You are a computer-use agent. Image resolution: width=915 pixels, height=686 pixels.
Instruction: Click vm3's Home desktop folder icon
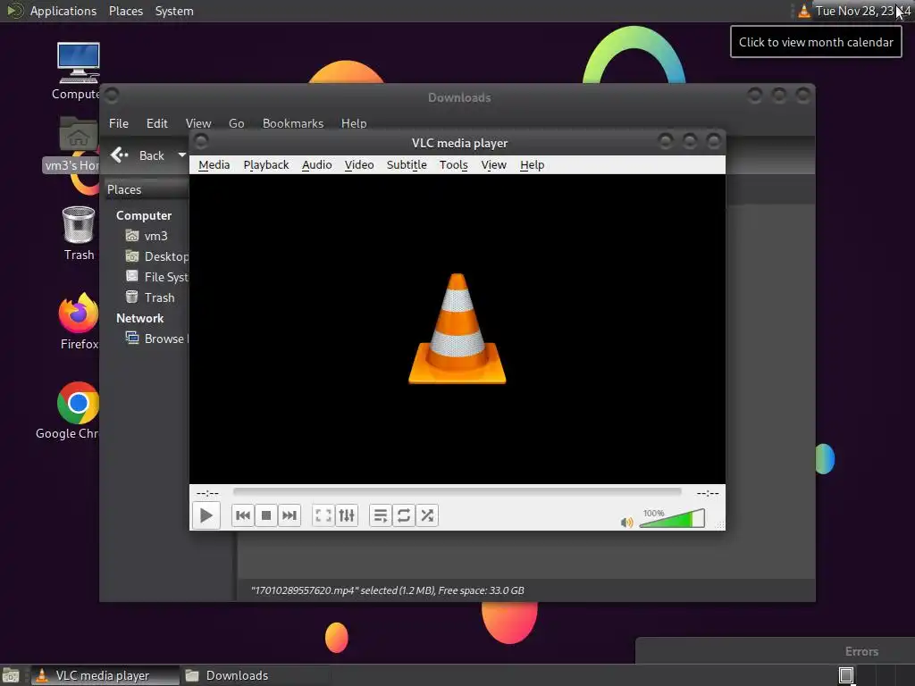pos(79,136)
